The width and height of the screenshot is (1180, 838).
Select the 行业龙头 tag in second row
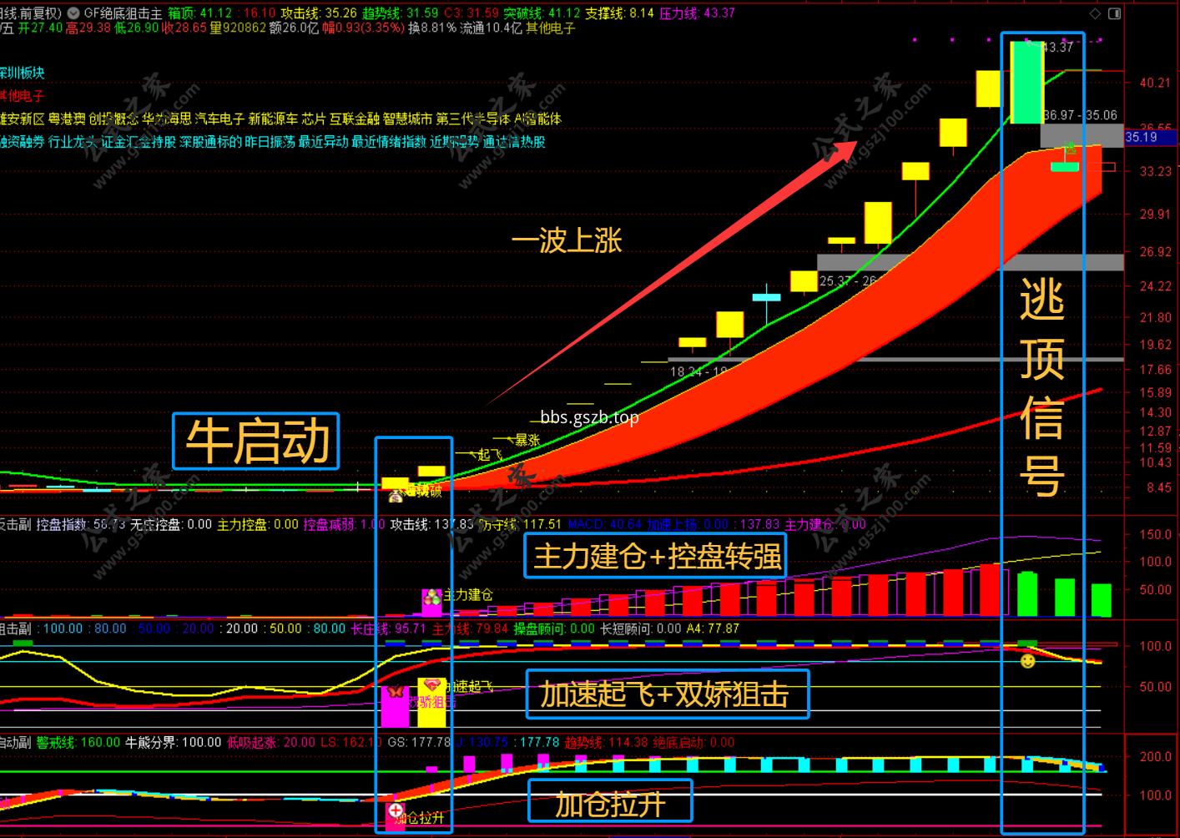[x=73, y=142]
